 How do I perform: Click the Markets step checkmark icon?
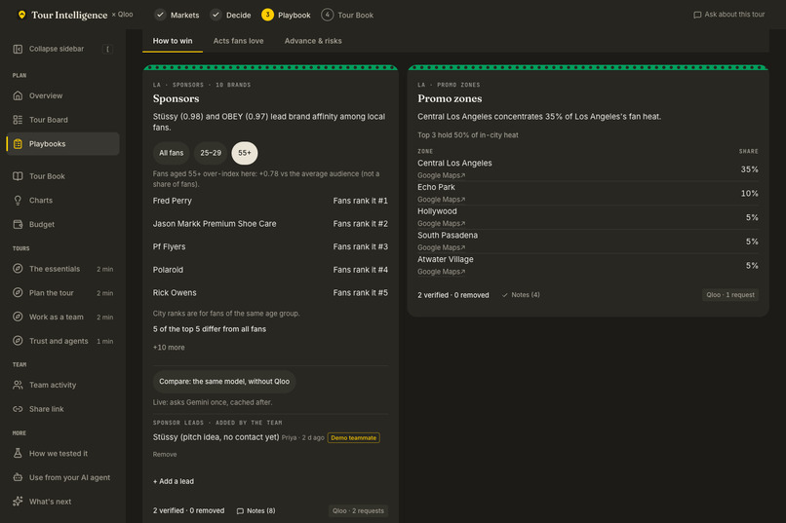160,15
